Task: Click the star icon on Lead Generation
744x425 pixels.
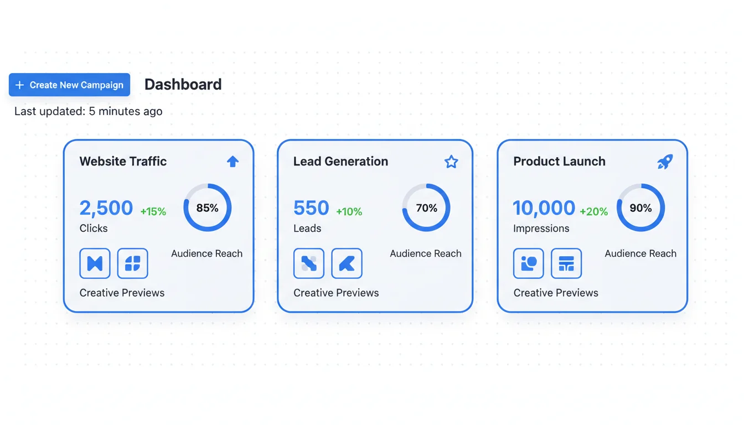Action: [451, 162]
